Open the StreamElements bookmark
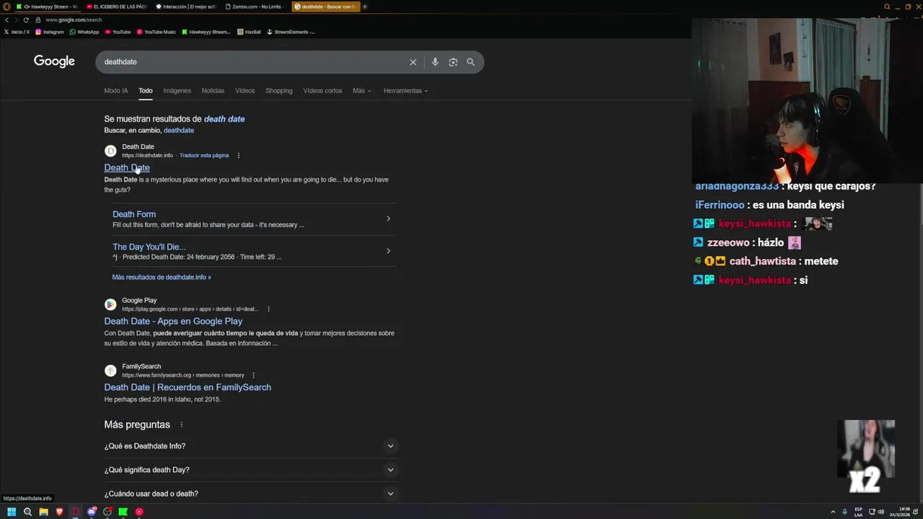 [x=291, y=32]
